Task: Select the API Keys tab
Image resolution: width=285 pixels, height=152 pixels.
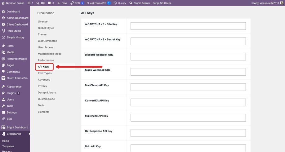Action: tap(43, 67)
